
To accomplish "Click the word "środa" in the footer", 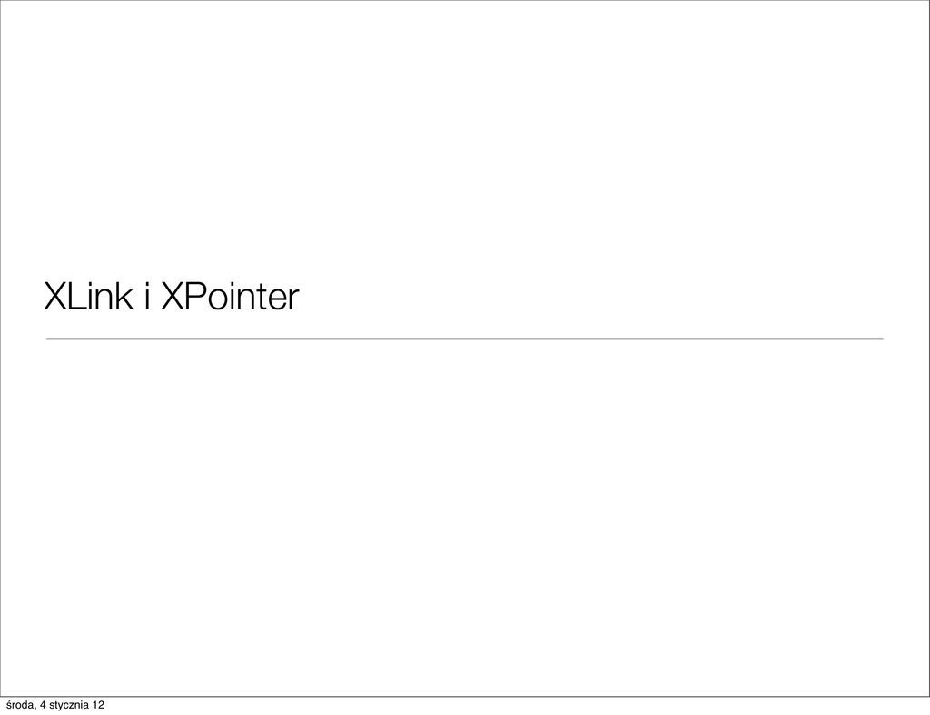I will click(22, 705).
